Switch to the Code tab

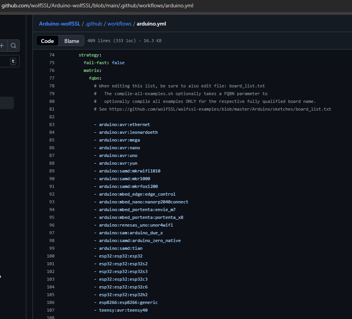tap(47, 41)
